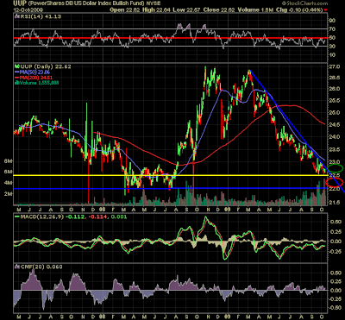The width and height of the screenshot is (345, 320).
Task: Click the green line marker before MACD(12,26,9)
Action: pyautogui.click(x=16, y=216)
